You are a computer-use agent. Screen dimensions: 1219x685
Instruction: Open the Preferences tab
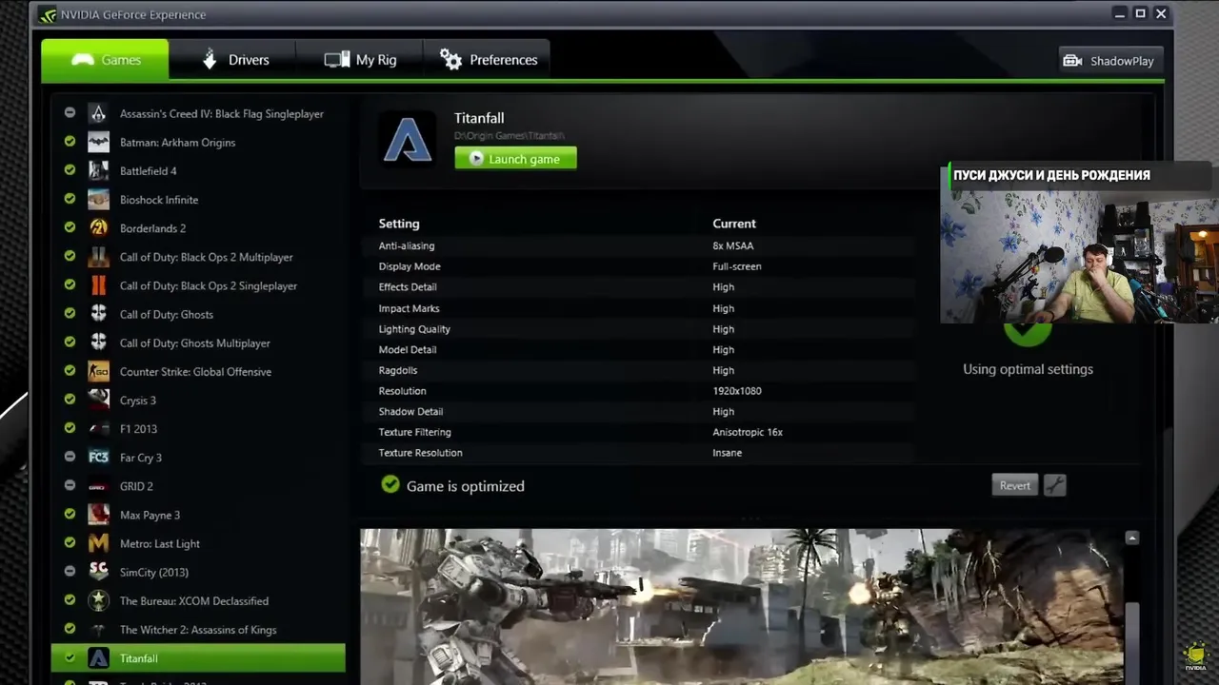point(487,59)
